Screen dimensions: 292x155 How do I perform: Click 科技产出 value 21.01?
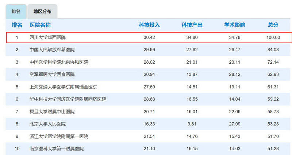192,62
